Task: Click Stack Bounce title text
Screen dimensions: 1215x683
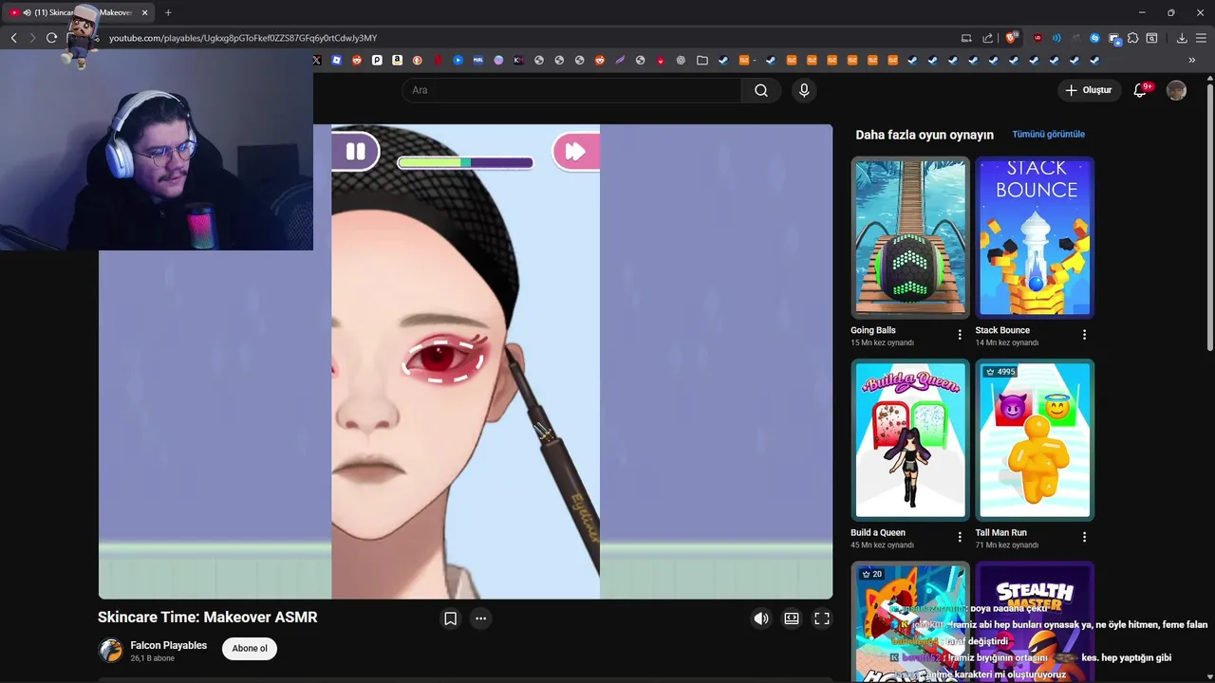Action: (x=1002, y=330)
